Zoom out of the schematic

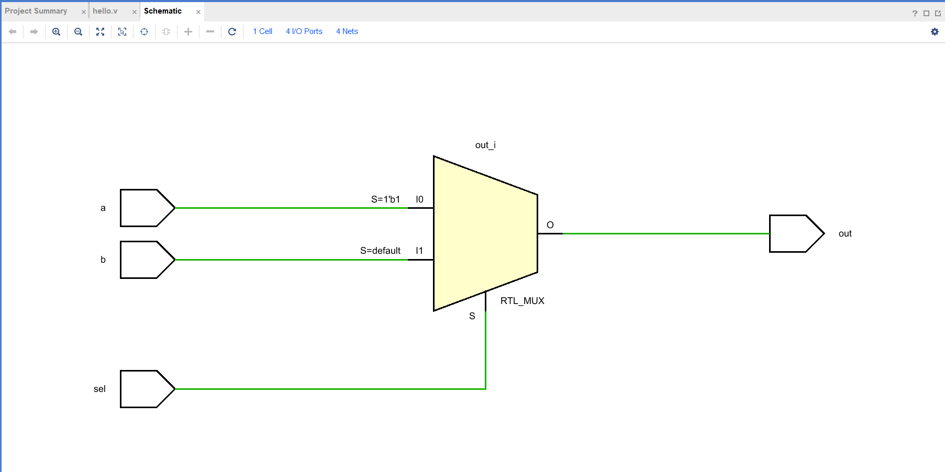tap(79, 31)
